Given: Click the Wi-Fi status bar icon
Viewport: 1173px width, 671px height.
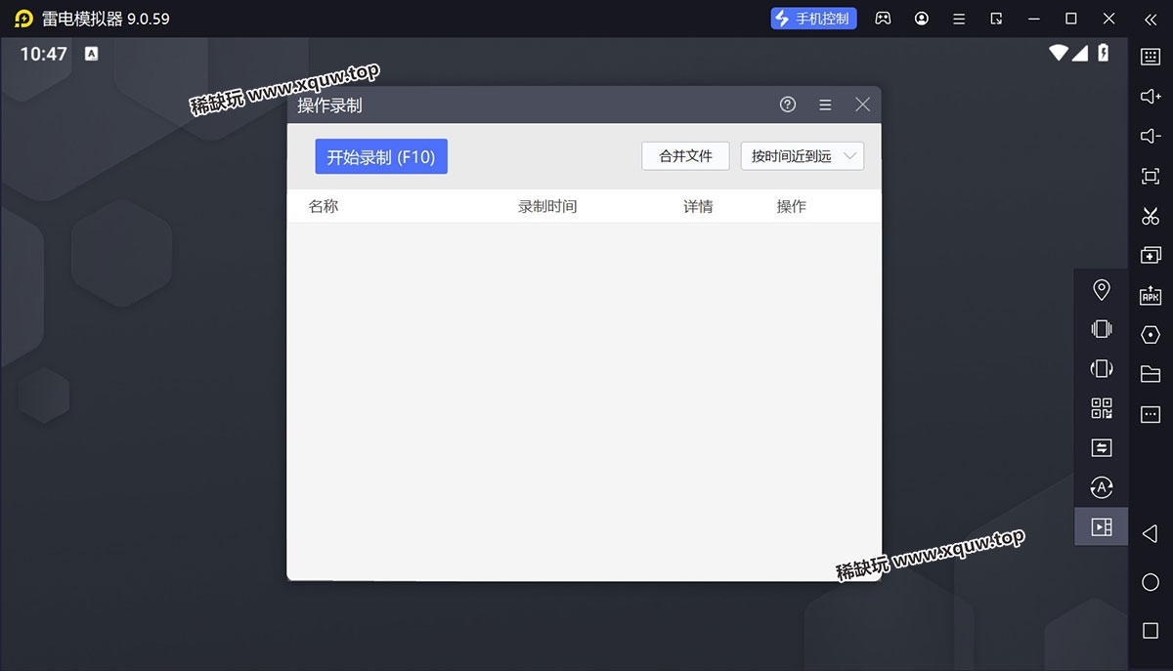Looking at the screenshot, I should [x=1059, y=53].
